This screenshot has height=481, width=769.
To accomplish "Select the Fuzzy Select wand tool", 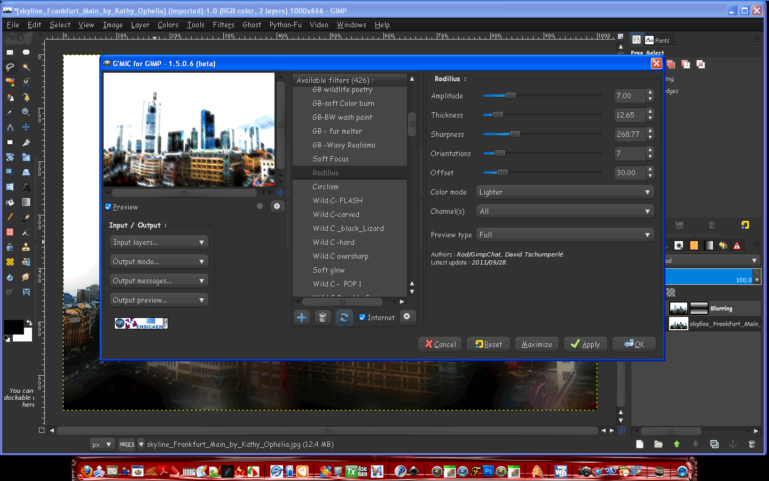I will (26, 67).
